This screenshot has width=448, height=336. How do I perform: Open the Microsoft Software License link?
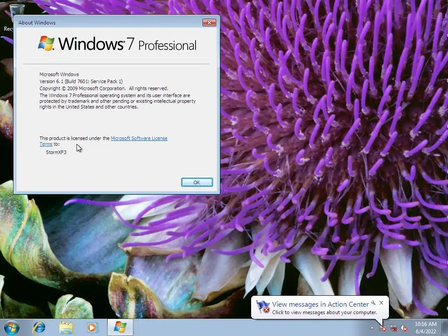point(139,138)
